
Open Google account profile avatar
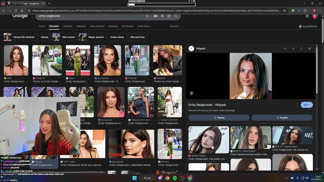pos(315,16)
